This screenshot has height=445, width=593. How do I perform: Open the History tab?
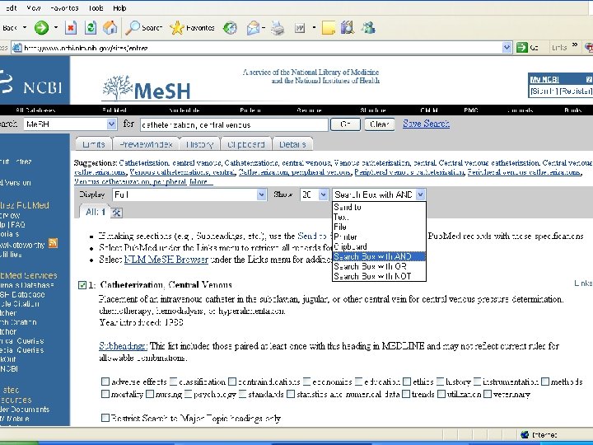tap(199, 144)
